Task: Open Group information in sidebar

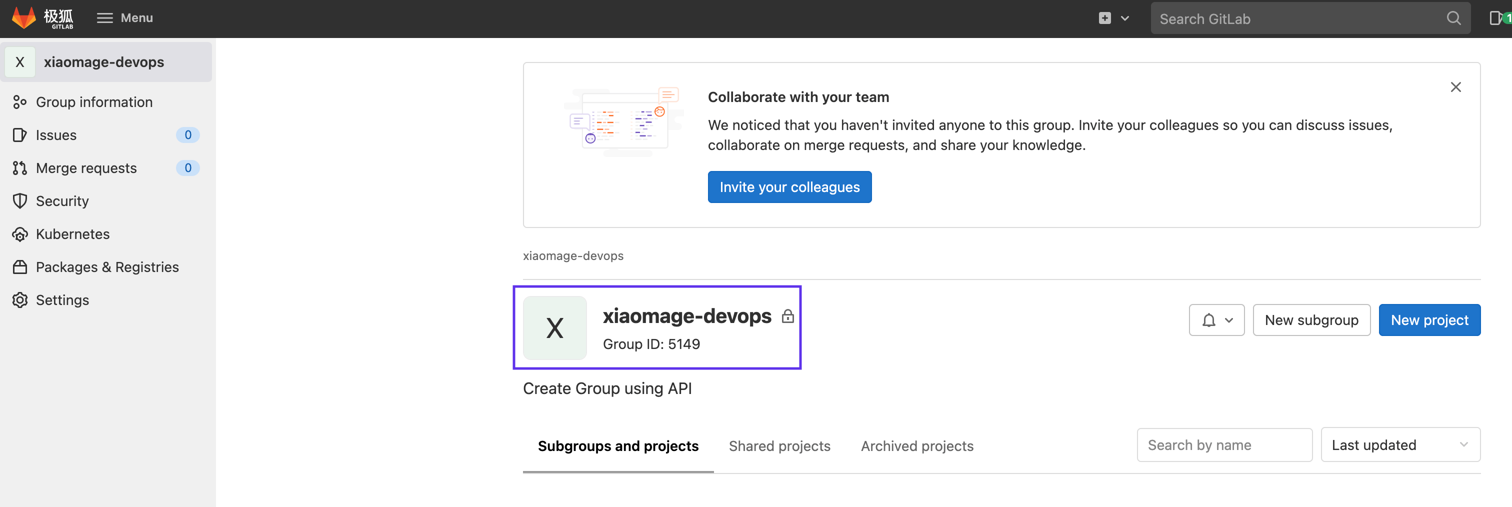Action: point(94,102)
